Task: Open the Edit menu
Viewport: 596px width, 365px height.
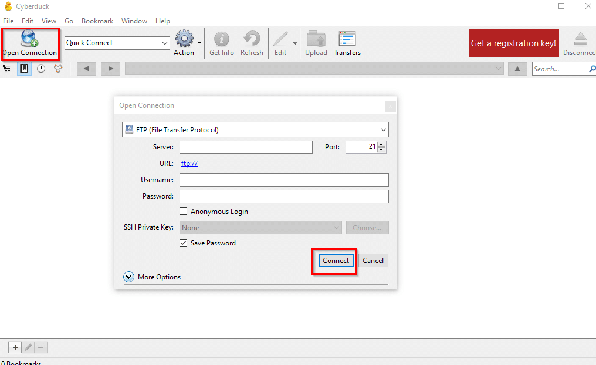Action: [x=28, y=21]
